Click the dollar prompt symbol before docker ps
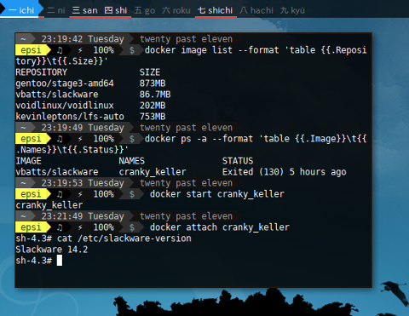Viewport: 409px width, 316px height. point(132,139)
